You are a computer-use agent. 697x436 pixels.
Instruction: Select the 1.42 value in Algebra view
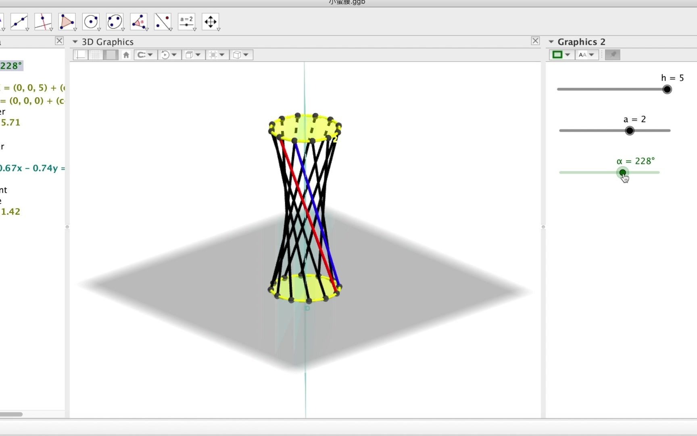(x=10, y=212)
